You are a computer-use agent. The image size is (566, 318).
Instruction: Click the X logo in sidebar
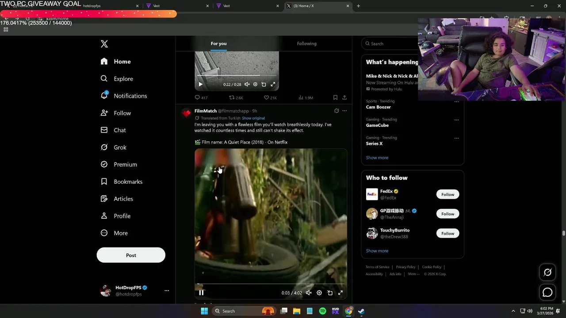click(x=104, y=44)
